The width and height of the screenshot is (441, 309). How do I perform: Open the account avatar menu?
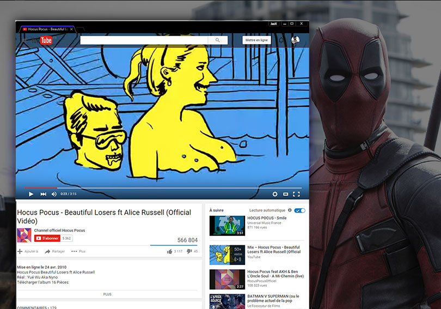tap(295, 40)
